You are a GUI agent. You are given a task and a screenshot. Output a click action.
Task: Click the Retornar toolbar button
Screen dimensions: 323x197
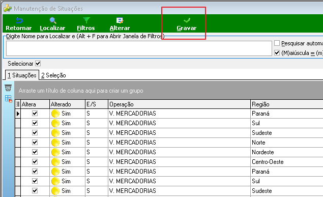tap(19, 24)
